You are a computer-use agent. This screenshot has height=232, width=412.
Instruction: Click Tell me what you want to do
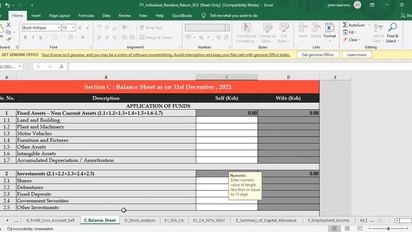point(233,15)
